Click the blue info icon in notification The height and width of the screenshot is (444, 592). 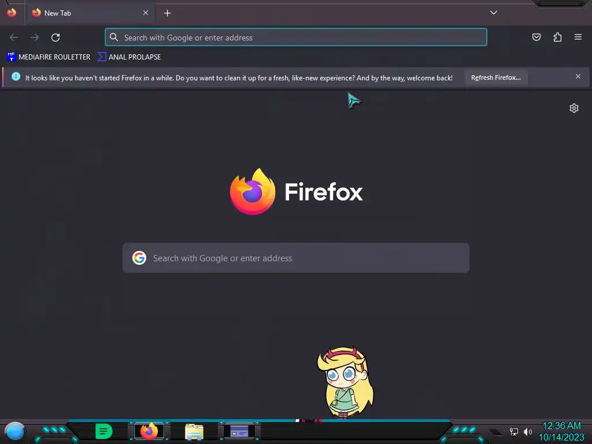point(16,77)
